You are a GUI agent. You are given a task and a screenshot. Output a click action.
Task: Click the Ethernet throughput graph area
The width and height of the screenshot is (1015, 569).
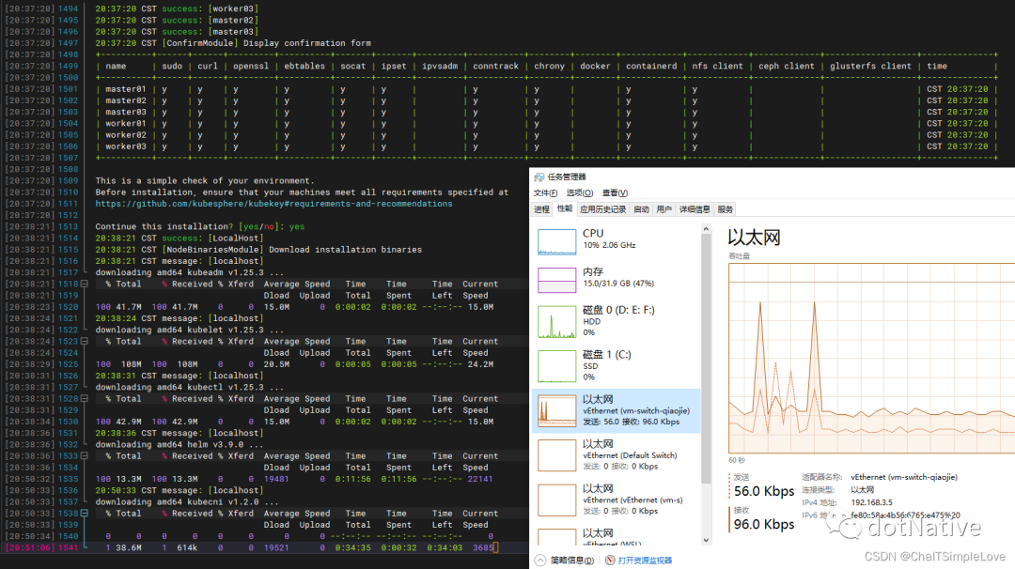coord(871,359)
